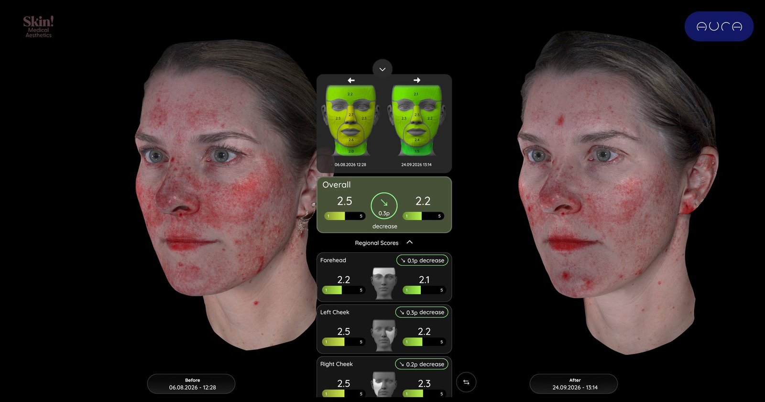765x402 pixels.
Task: Click the right arrow above the face maps
Action: (x=416, y=80)
